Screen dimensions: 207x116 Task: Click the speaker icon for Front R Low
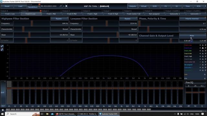(200, 48)
